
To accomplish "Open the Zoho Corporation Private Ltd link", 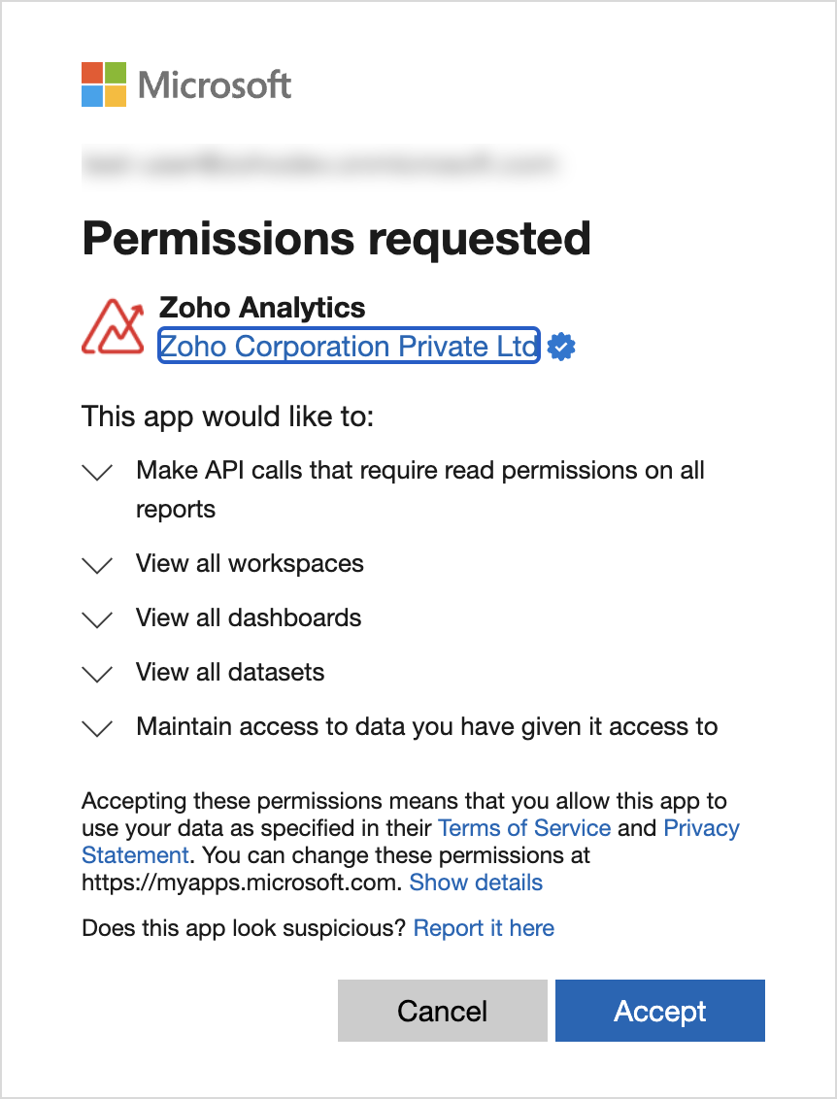I will 350,346.
